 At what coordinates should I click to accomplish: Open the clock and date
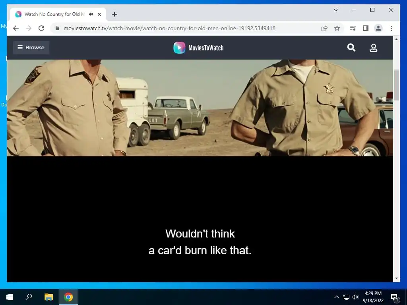(x=373, y=297)
